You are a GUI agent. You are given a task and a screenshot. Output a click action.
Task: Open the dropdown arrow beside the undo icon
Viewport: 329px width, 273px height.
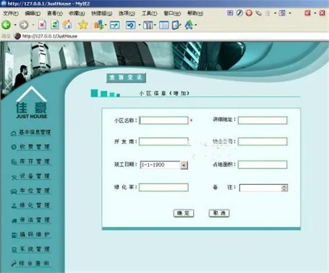pos(139,25)
